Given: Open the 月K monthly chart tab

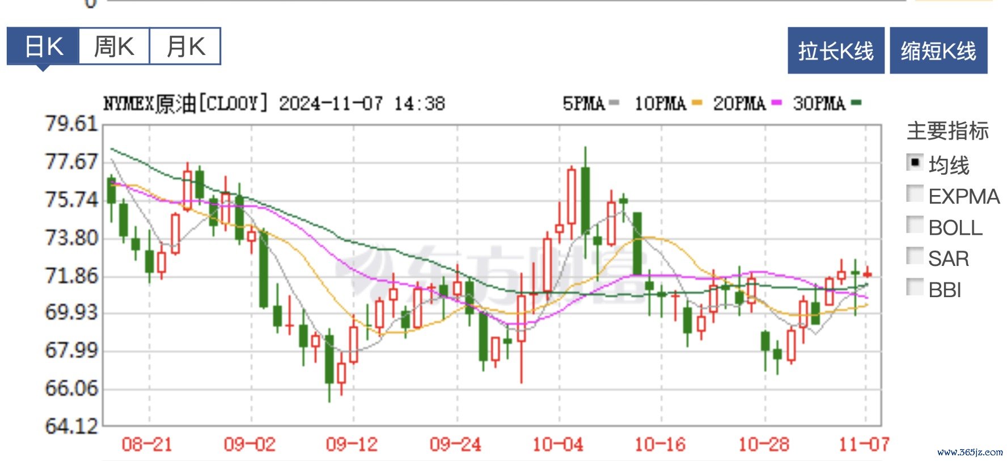Looking at the screenshot, I should 185,46.
